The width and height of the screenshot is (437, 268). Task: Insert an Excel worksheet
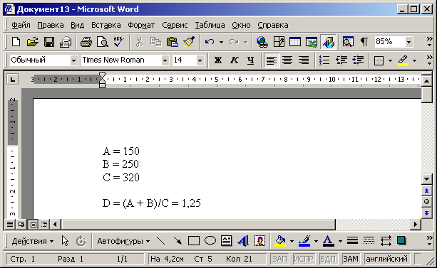coord(312,42)
